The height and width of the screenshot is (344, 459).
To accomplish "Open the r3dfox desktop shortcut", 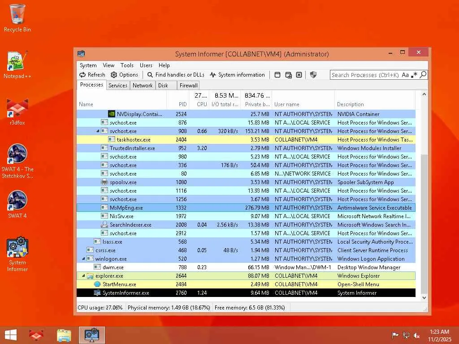I will pyautogui.click(x=17, y=112).
